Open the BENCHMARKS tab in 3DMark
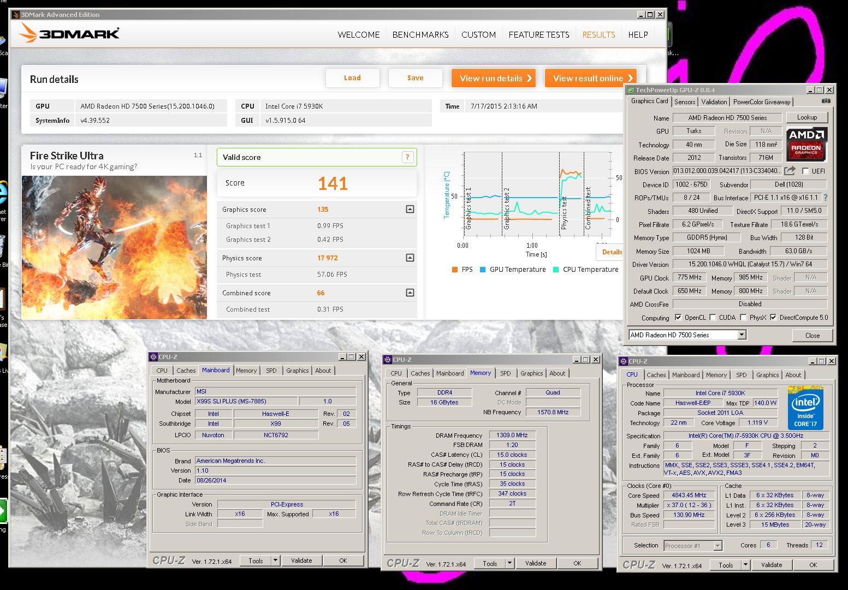This screenshot has height=590, width=848. [420, 34]
